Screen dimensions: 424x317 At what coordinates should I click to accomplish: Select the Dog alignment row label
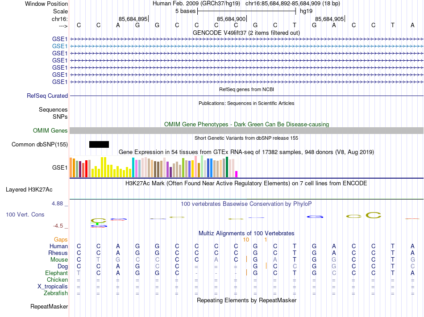coord(63,267)
